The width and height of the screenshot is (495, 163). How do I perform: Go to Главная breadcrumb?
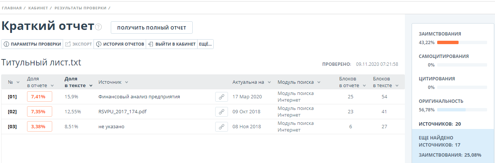[x=11, y=8]
